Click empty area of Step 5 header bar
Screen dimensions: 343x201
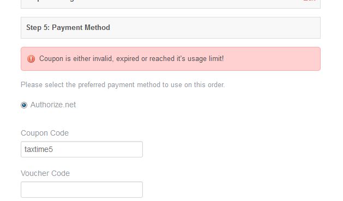214,28
